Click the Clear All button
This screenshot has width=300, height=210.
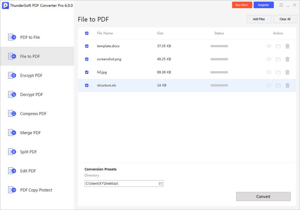pos(285,19)
